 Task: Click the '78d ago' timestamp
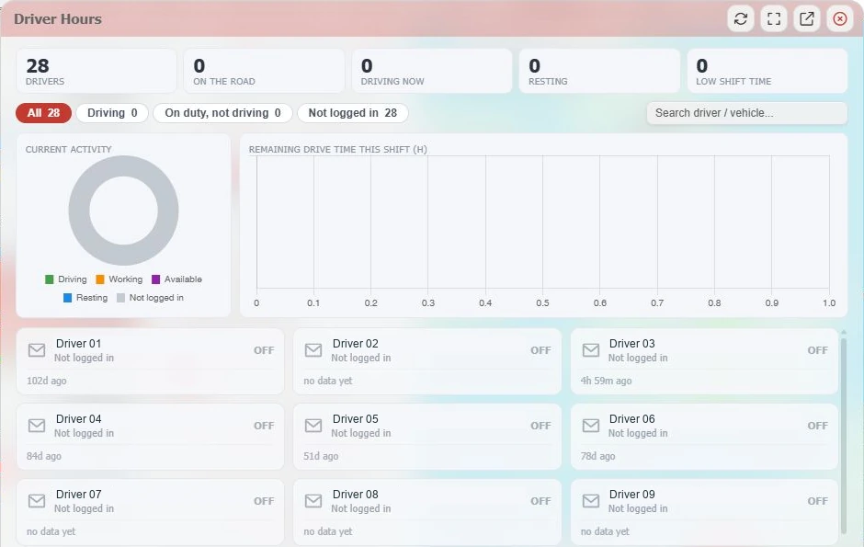[x=597, y=456]
